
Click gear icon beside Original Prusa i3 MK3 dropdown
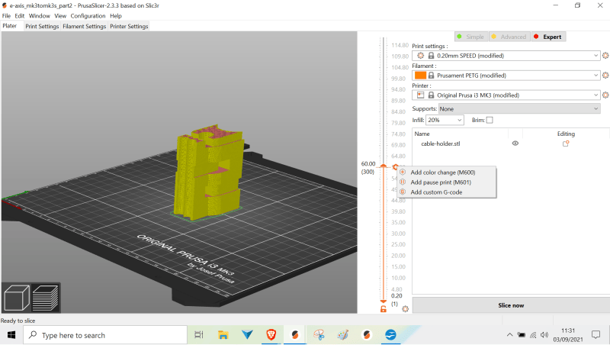pos(605,95)
